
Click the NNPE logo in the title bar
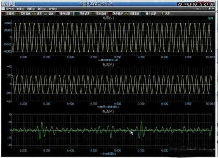(8, 4)
